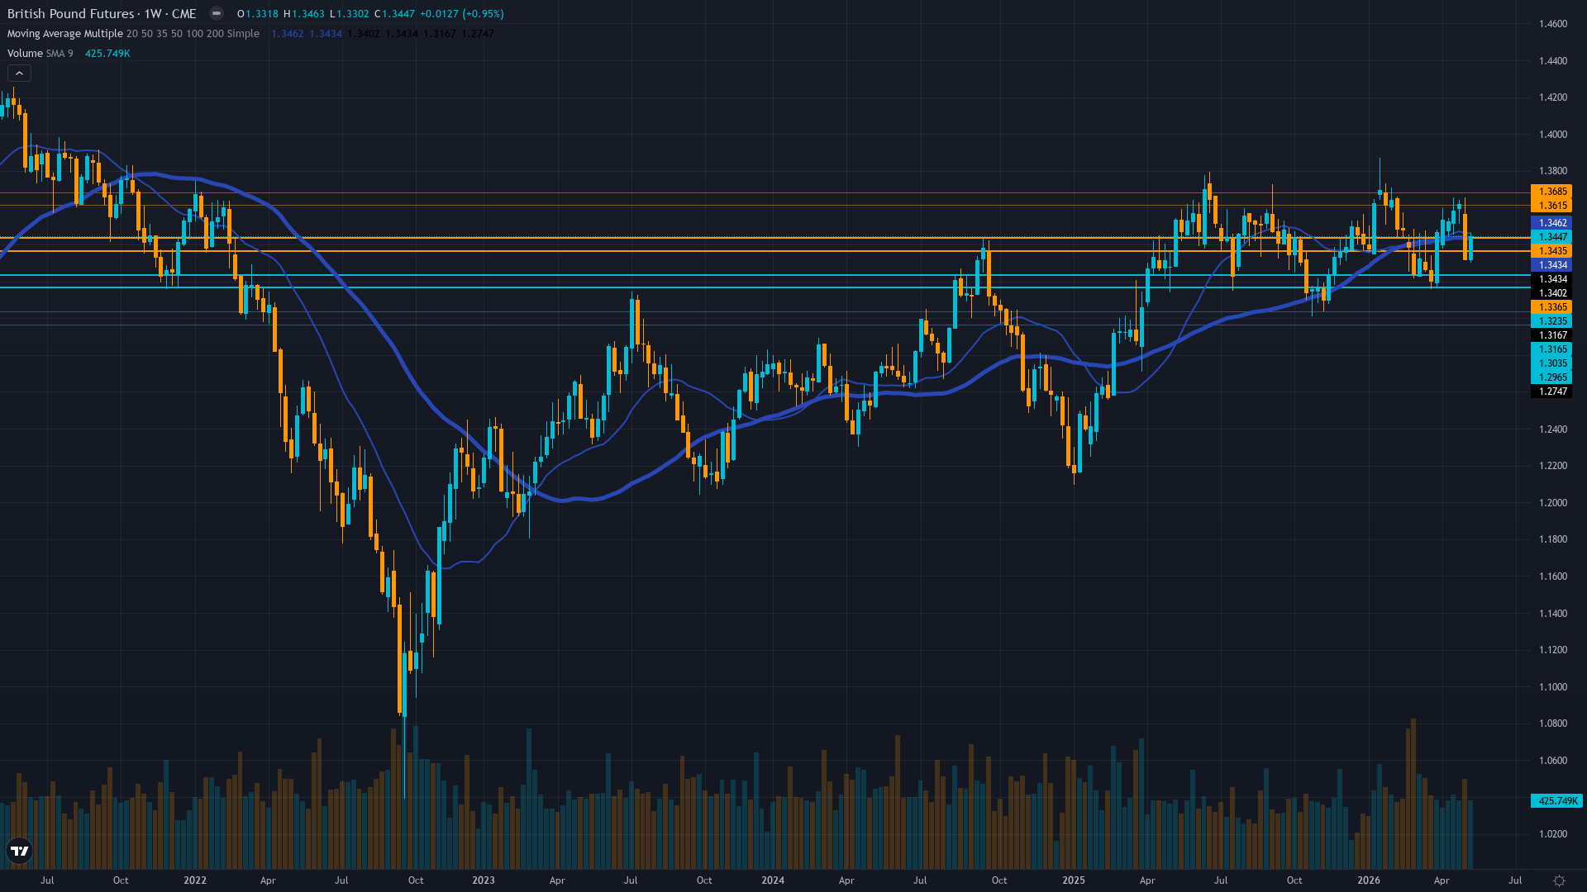
Task: Click legend moving average value 1.3462
Action: (x=288, y=34)
